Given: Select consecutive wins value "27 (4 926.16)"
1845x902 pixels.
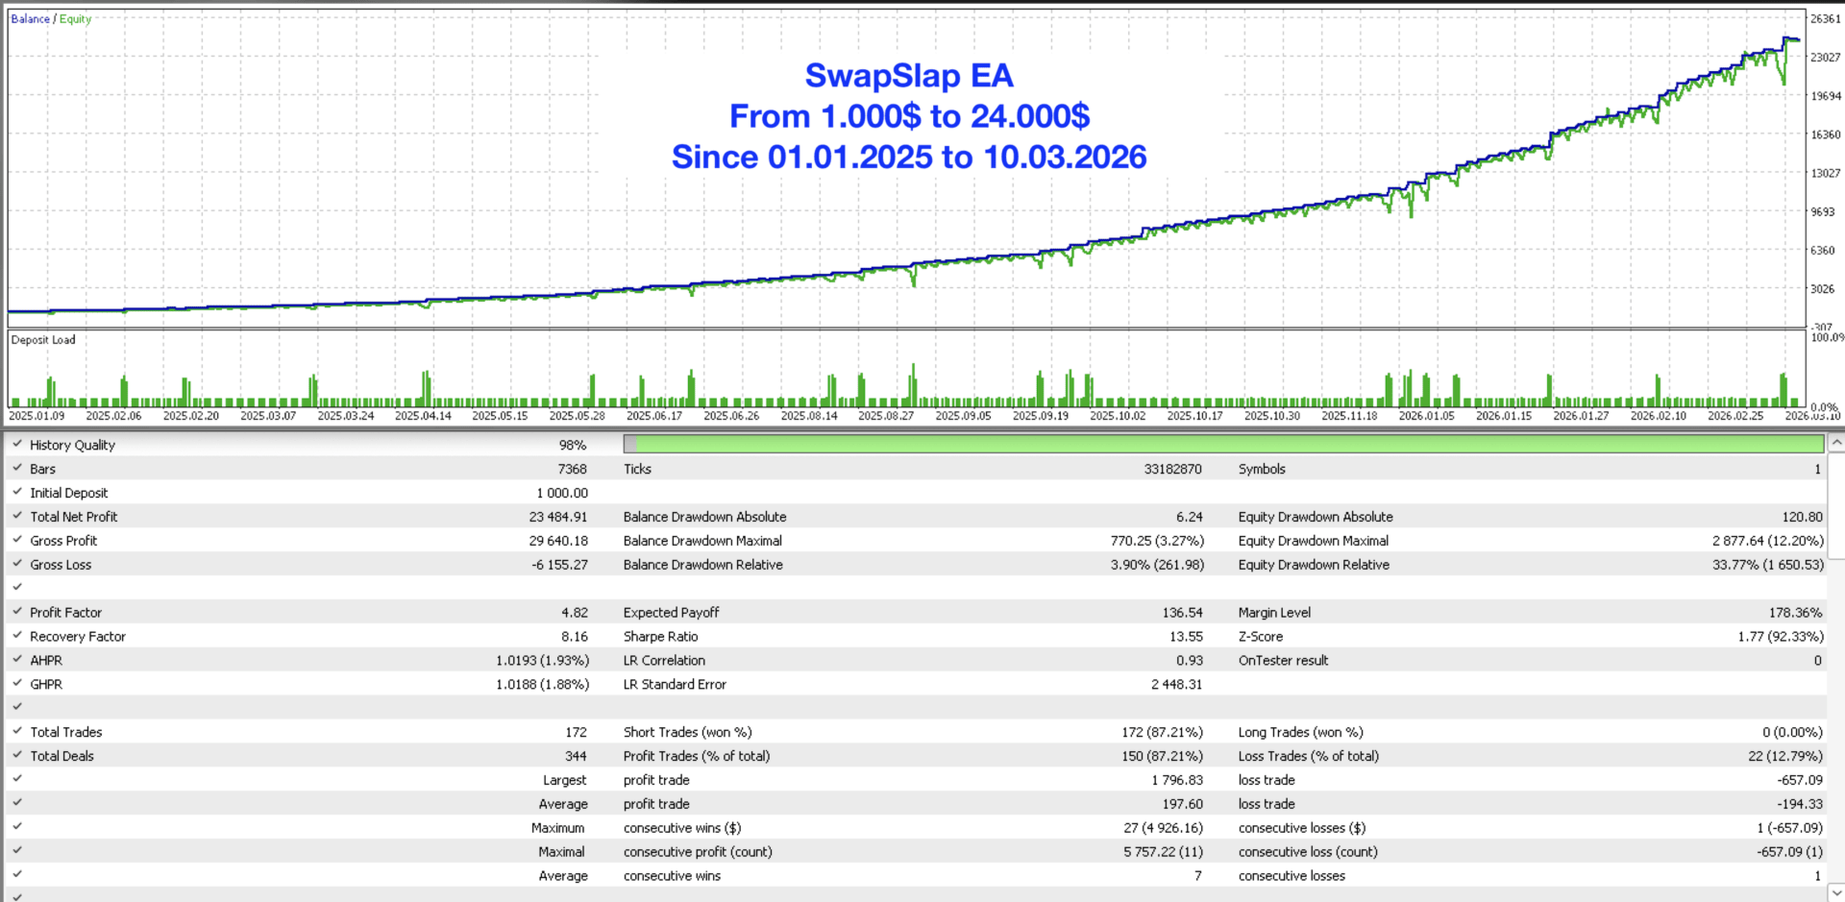Looking at the screenshot, I should 1164,829.
